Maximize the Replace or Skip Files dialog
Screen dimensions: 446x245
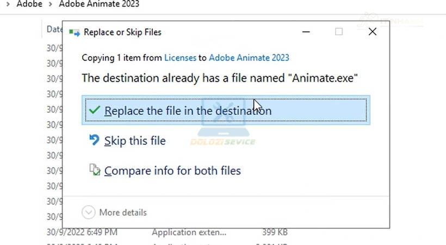pyautogui.click(x=339, y=32)
